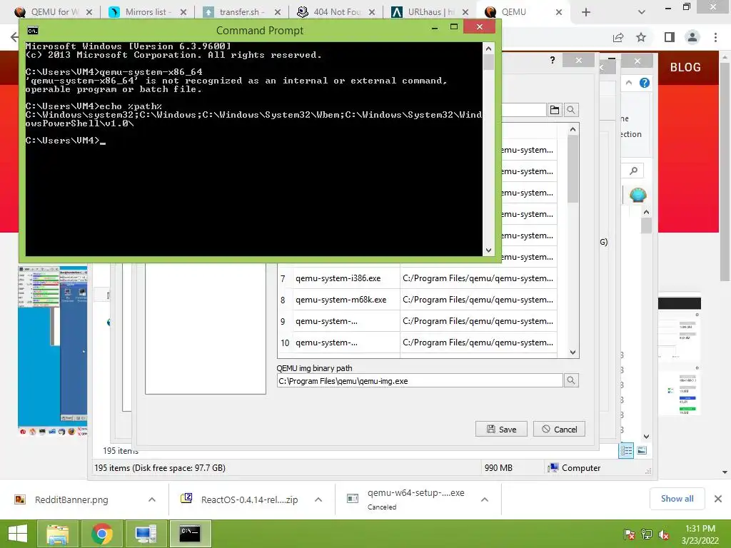Screen dimensions: 731x548
Task: Collapse the Explorer ribbon using the up chevron
Action: coord(628,83)
